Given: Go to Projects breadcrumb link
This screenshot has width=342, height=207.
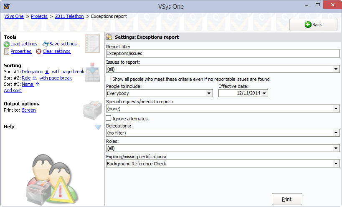Looking at the screenshot, I should (39, 16).
